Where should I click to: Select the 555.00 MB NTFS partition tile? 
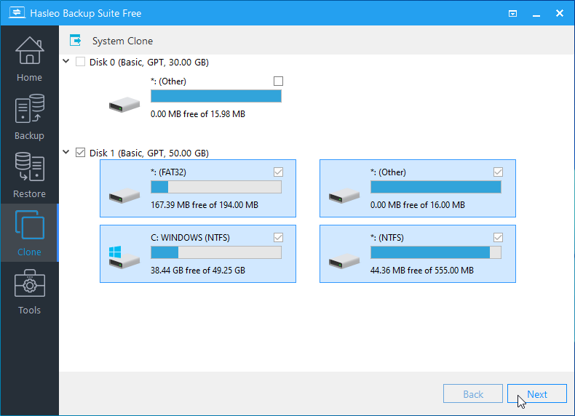click(417, 254)
